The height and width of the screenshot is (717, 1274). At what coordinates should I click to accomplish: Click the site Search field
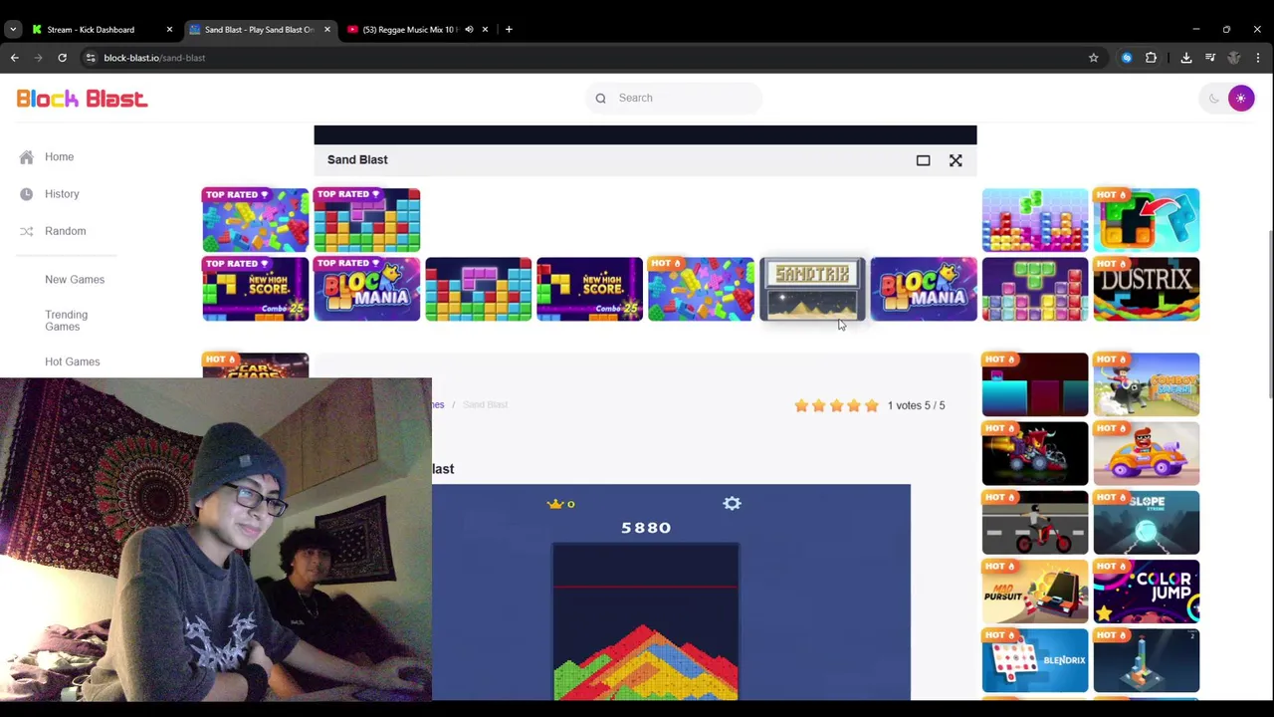[674, 99]
